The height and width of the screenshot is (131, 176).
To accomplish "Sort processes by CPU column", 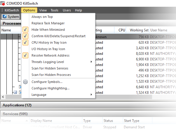I will 120,30.
